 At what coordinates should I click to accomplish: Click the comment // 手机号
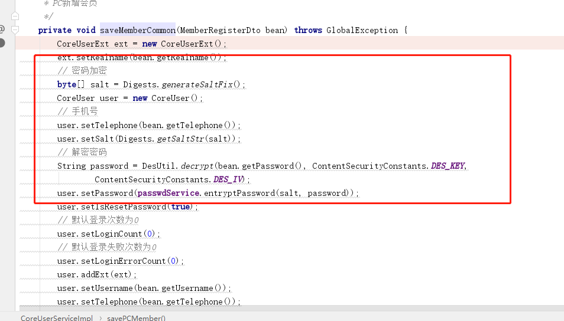pos(77,112)
